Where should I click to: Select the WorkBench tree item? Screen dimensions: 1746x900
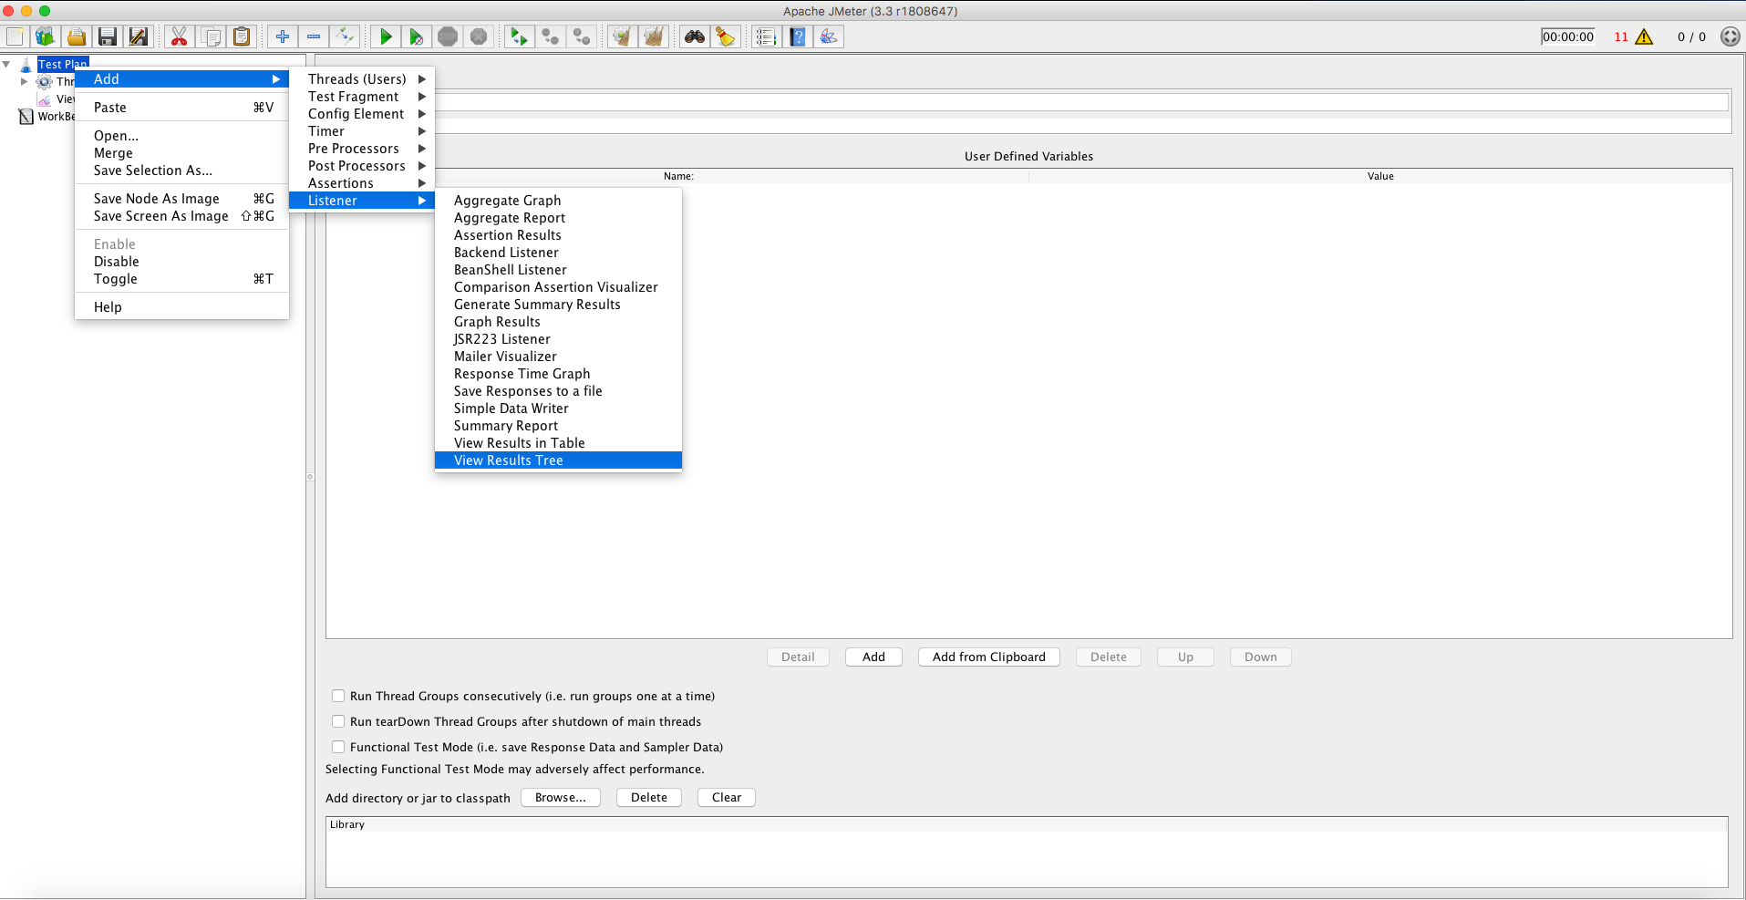[x=47, y=116]
